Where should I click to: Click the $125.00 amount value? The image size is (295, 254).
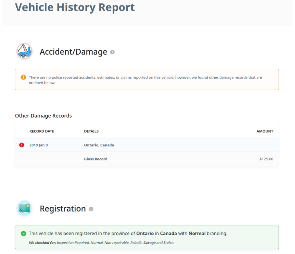266,159
